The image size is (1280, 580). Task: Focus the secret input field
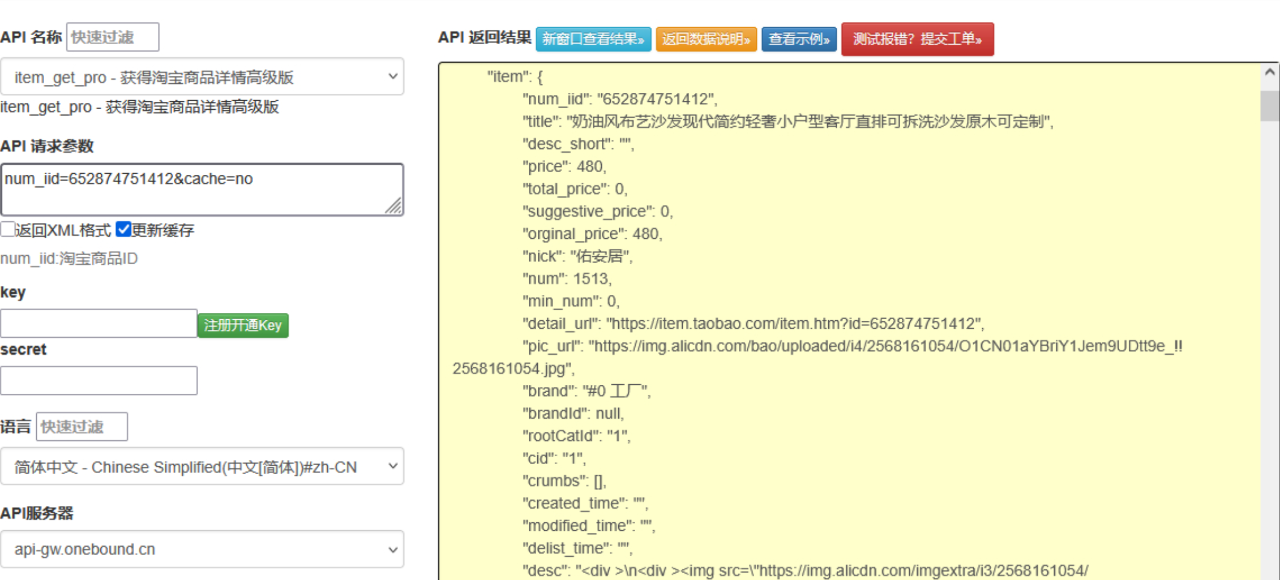click(x=99, y=380)
